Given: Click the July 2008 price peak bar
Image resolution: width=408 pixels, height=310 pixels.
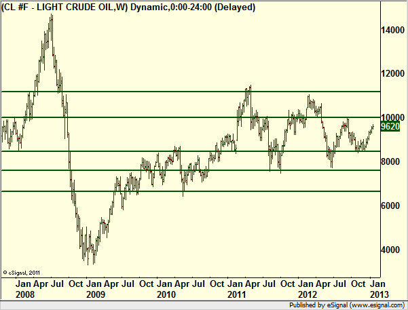Looking at the screenshot, I should tap(52, 27).
